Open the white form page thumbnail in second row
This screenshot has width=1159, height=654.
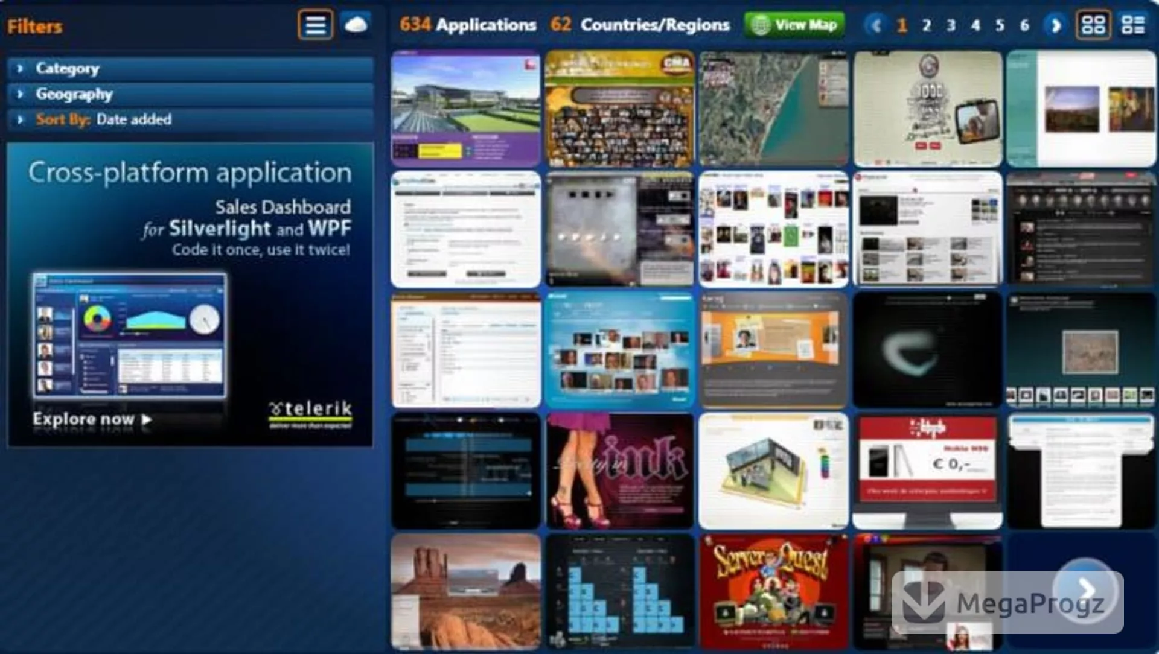(466, 229)
